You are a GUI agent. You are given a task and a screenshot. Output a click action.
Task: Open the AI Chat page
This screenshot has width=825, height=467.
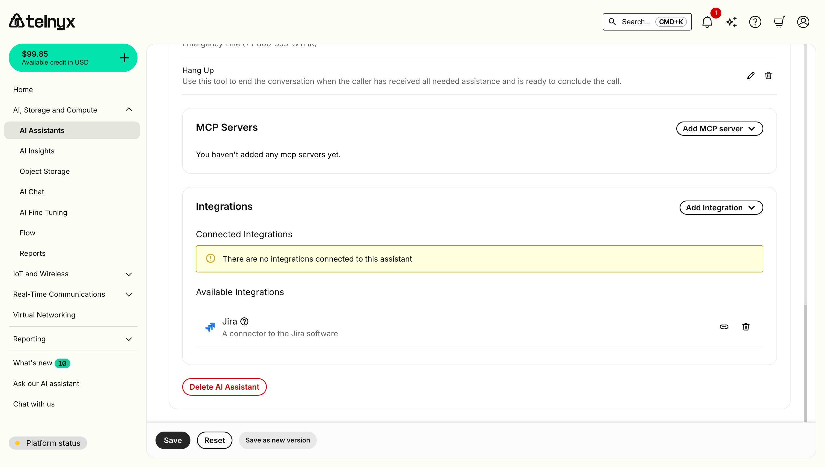coord(31,192)
